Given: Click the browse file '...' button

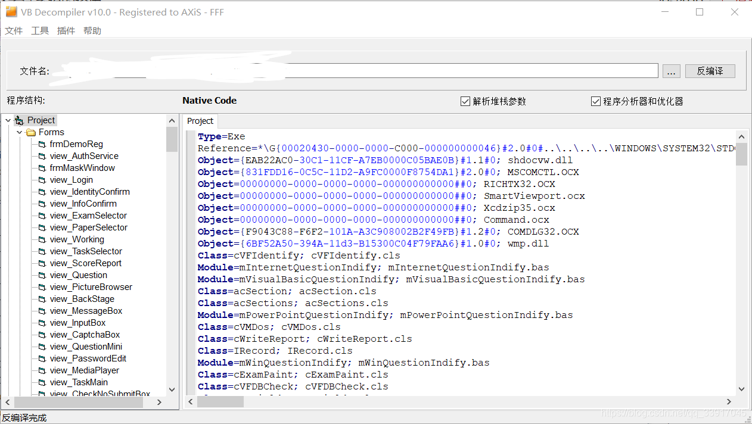Looking at the screenshot, I should point(671,71).
